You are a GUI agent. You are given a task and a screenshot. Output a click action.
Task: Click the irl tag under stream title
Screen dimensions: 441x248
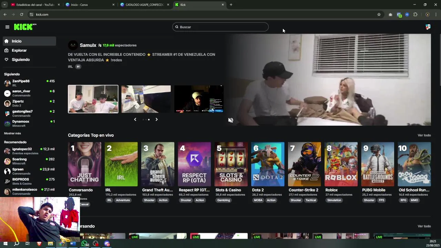78,66
